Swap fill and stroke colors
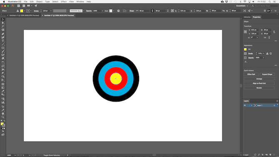This screenshot has height=157, width=279. click(x=5, y=121)
